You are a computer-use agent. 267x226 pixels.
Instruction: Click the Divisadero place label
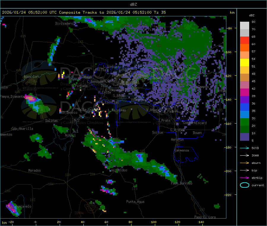click(x=64, y=23)
